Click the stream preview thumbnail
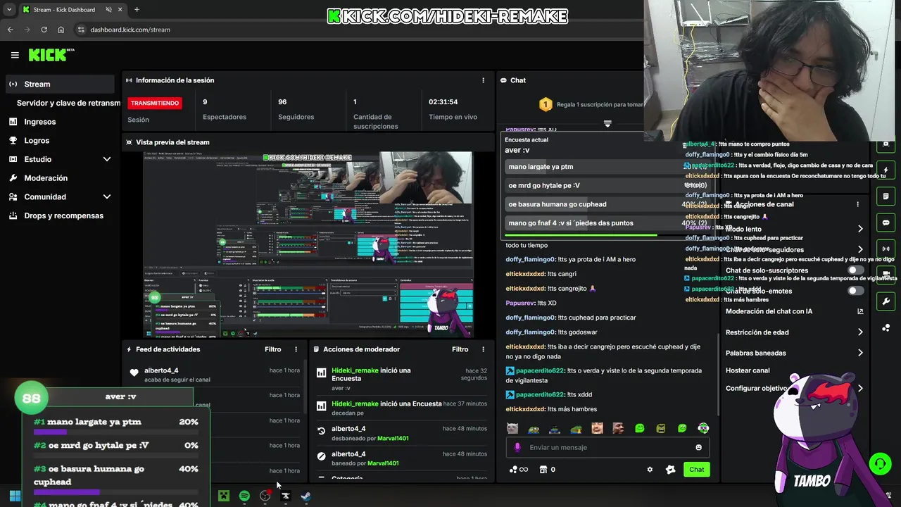The image size is (901, 507). pos(308,244)
